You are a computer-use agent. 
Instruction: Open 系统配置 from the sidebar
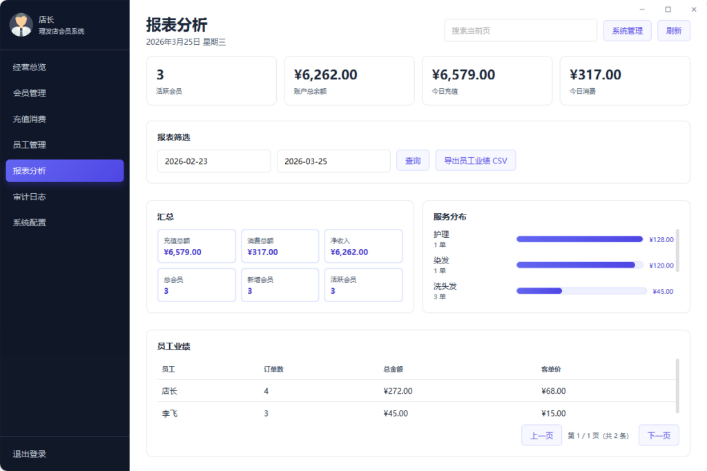(64, 222)
